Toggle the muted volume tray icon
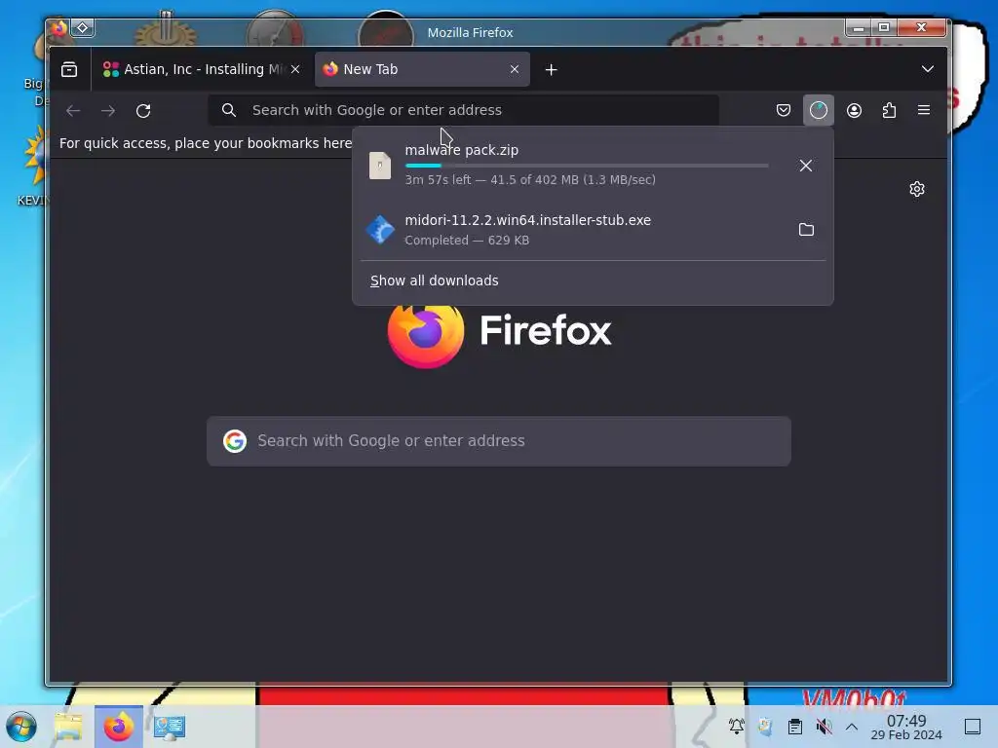 pyautogui.click(x=824, y=726)
